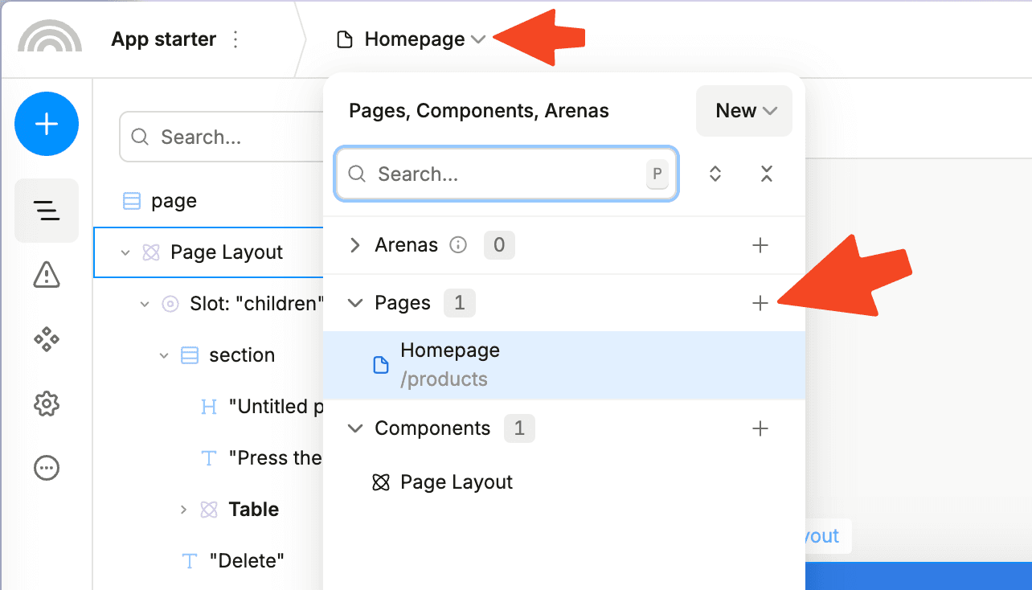This screenshot has width=1032, height=590.
Task: Focus the Pages, Components search field
Action: click(506, 174)
